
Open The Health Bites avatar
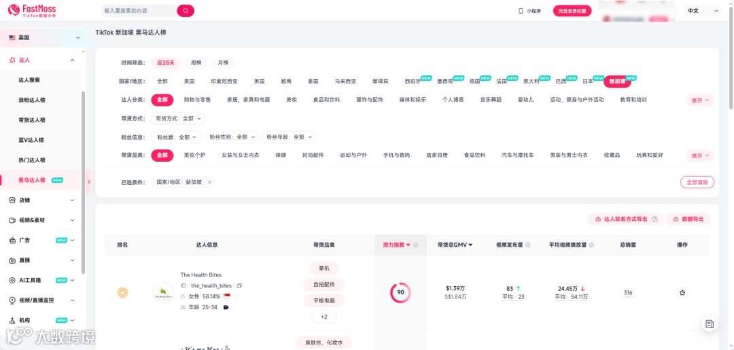coord(163,292)
